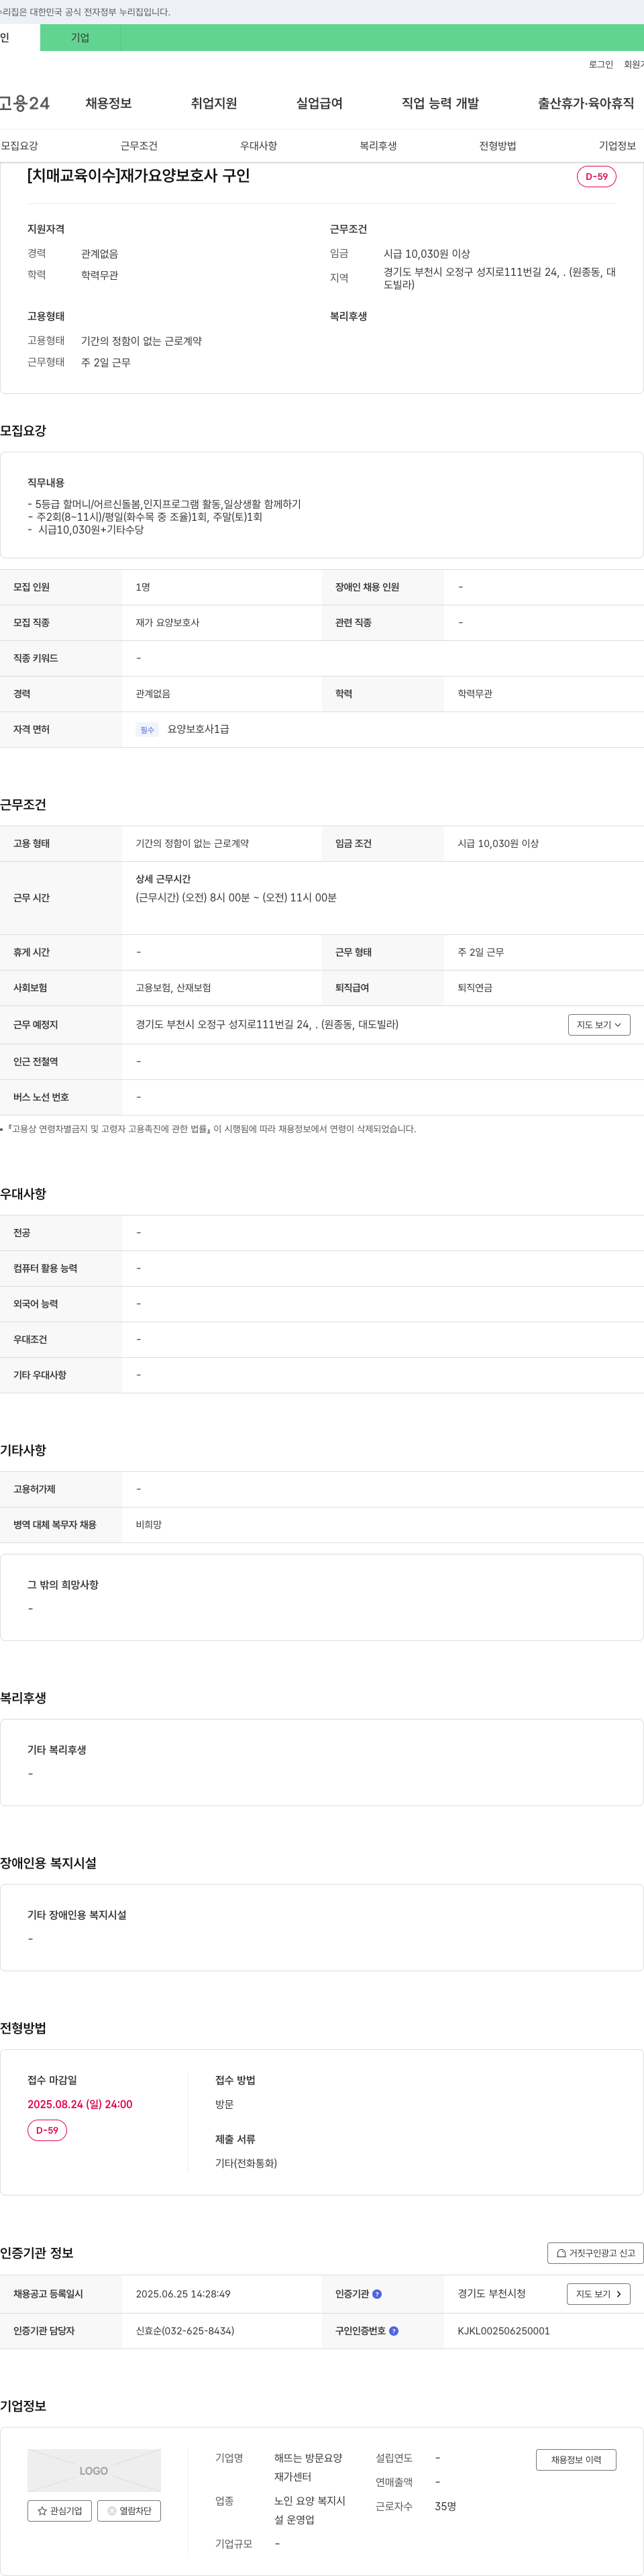Click the 필수 badge by 요양보호사1급
The width and height of the screenshot is (644, 2576).
click(147, 730)
